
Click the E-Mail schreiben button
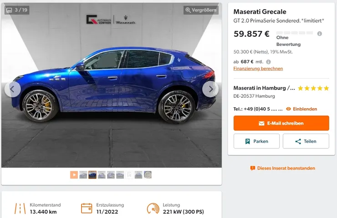click(x=281, y=123)
